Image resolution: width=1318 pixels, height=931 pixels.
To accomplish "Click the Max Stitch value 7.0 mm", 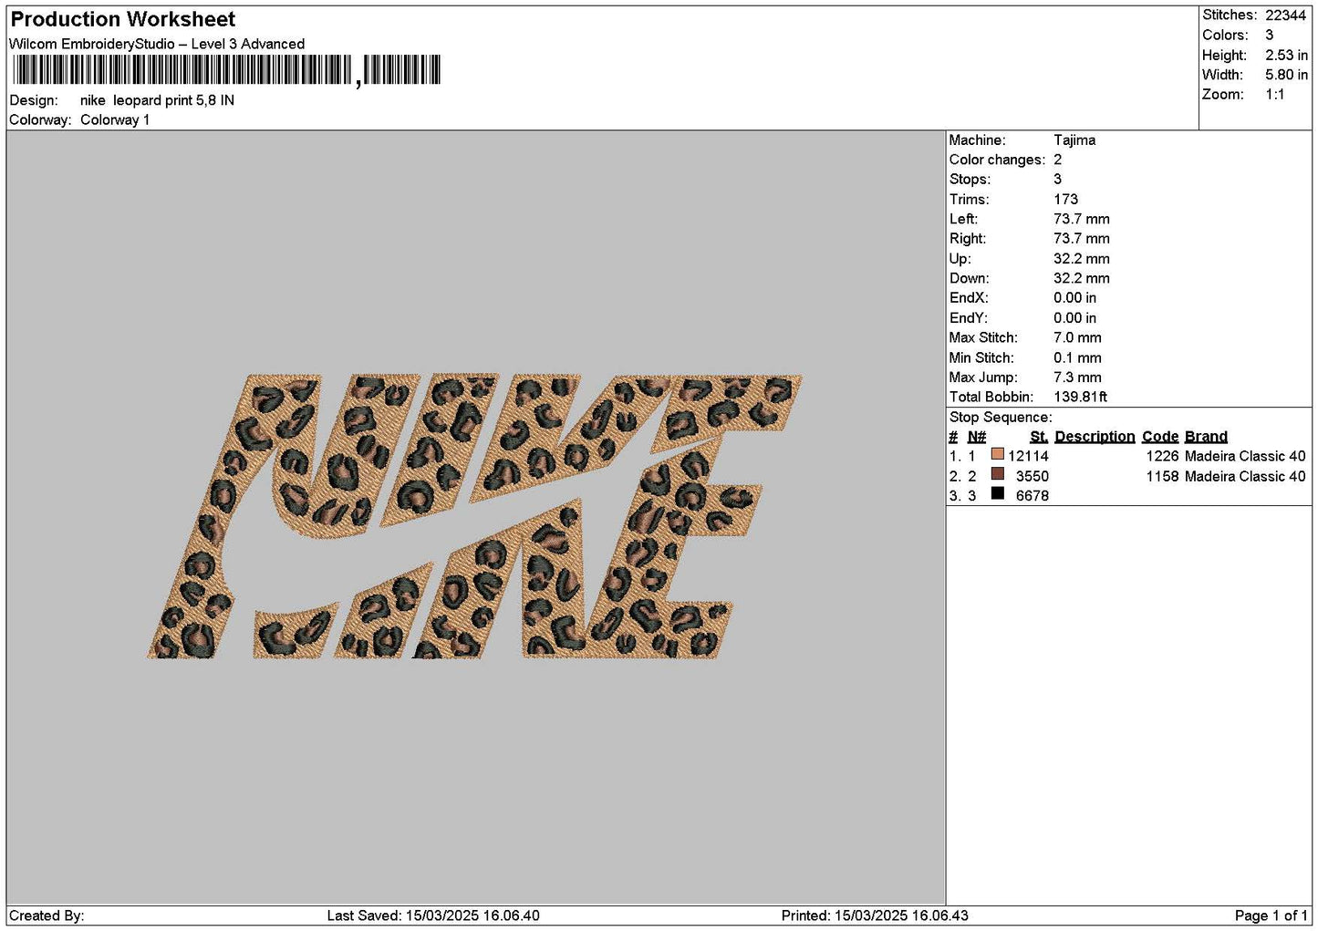I will click(1077, 337).
